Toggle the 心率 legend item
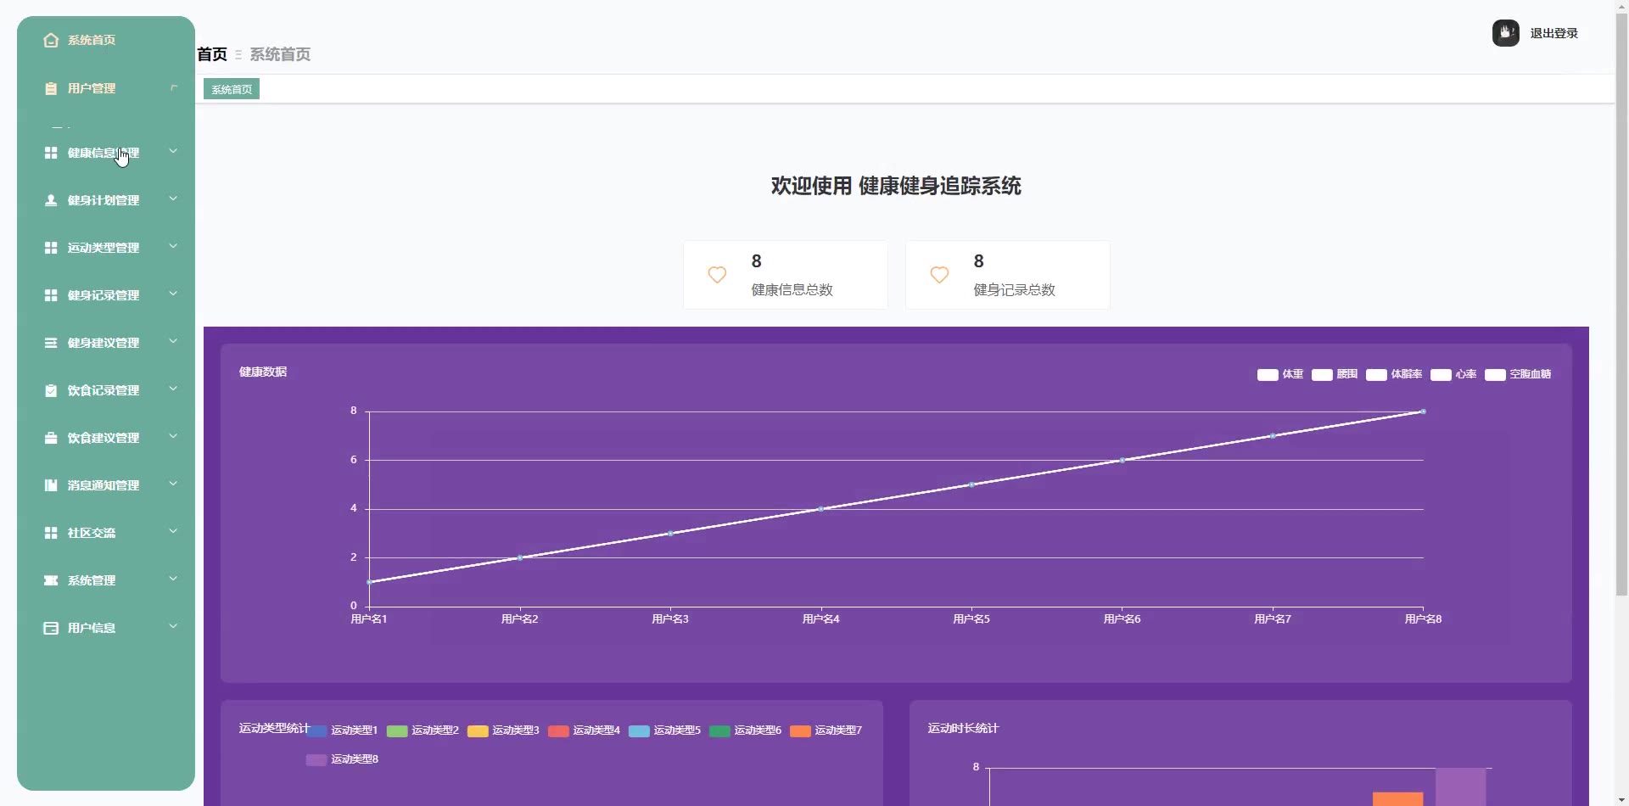 click(x=1453, y=374)
